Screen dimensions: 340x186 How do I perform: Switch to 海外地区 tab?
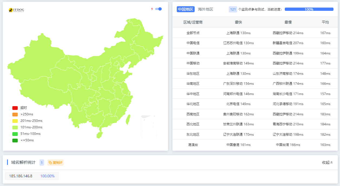pyautogui.click(x=205, y=9)
